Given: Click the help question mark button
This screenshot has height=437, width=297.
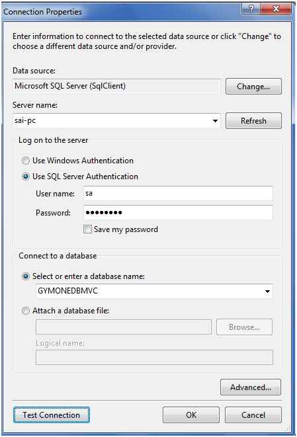Looking at the screenshot, I should pyautogui.click(x=251, y=9).
